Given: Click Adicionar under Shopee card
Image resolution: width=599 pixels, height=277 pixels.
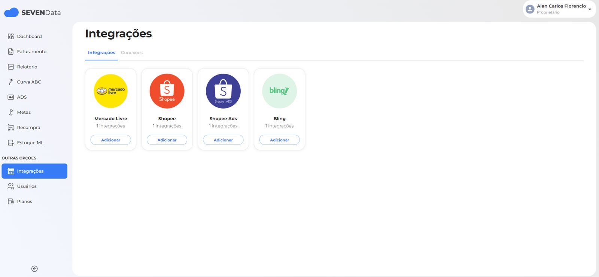Looking at the screenshot, I should point(167,140).
